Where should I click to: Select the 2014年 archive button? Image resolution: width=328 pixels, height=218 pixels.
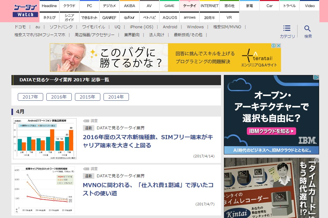[116, 97]
